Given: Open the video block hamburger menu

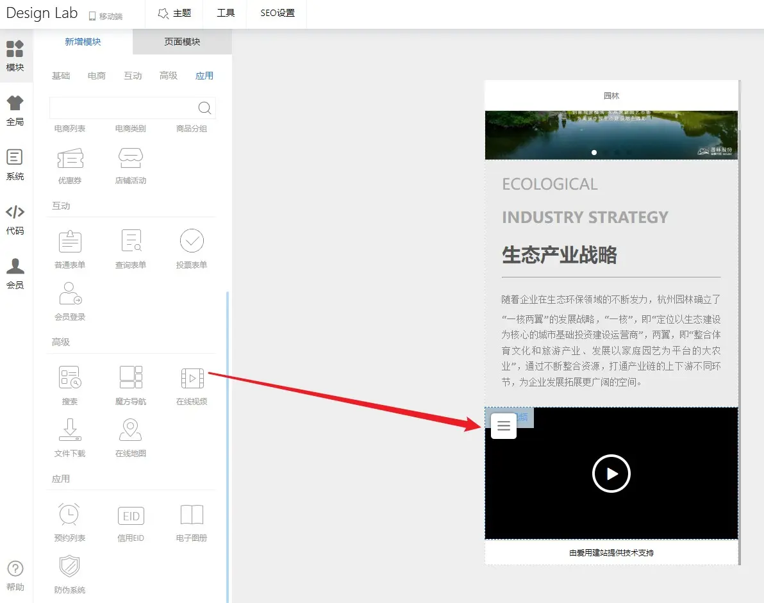Looking at the screenshot, I should click(504, 426).
